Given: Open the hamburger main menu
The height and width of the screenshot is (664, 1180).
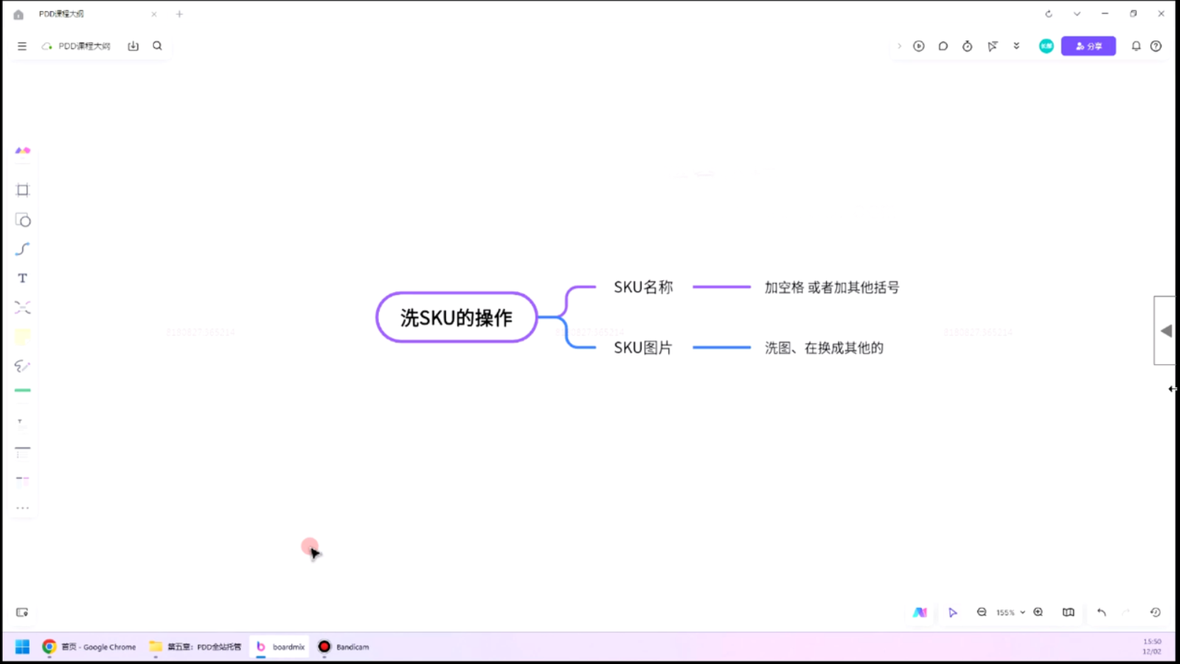Looking at the screenshot, I should click(x=21, y=45).
